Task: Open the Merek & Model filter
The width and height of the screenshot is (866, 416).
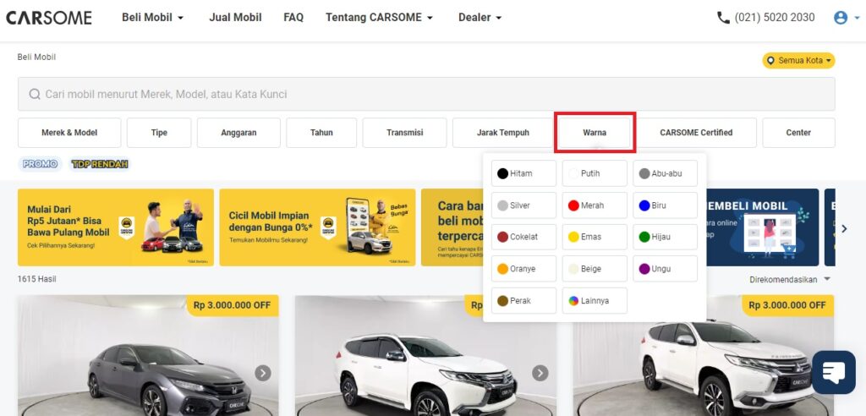Action: tap(69, 133)
